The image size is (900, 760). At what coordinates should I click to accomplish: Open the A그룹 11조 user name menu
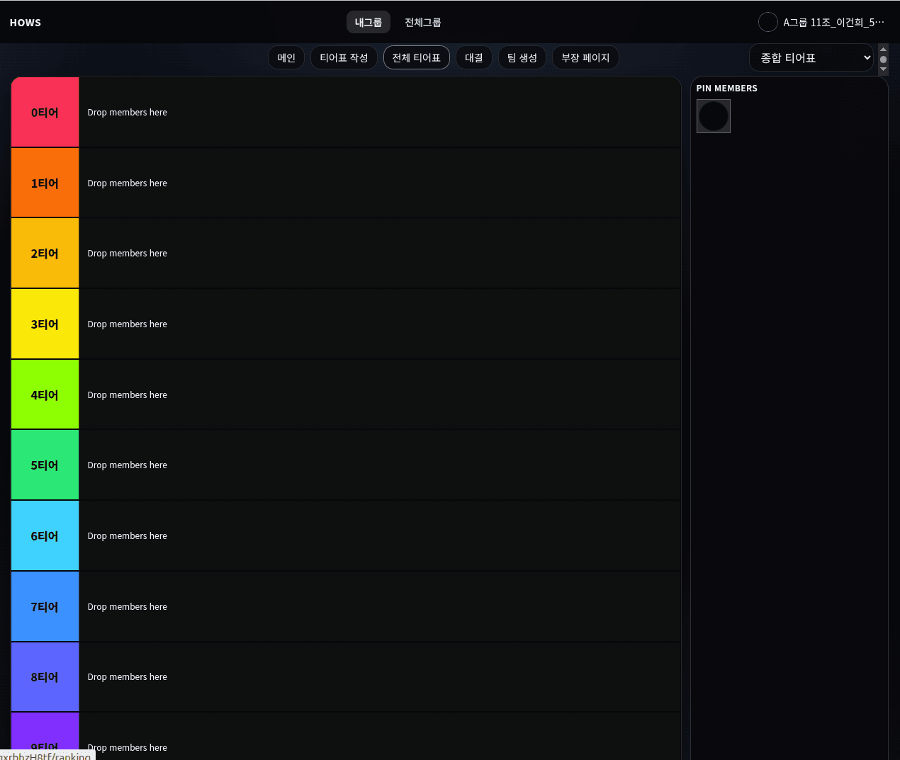[833, 22]
